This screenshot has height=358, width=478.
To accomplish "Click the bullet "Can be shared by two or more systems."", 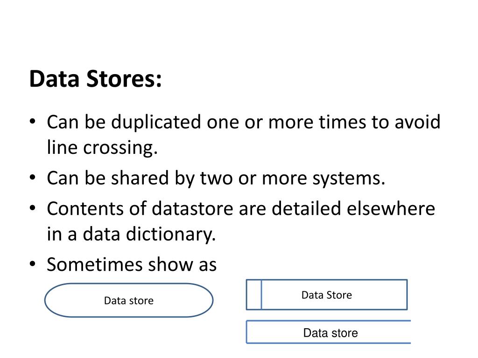I will click(216, 178).
